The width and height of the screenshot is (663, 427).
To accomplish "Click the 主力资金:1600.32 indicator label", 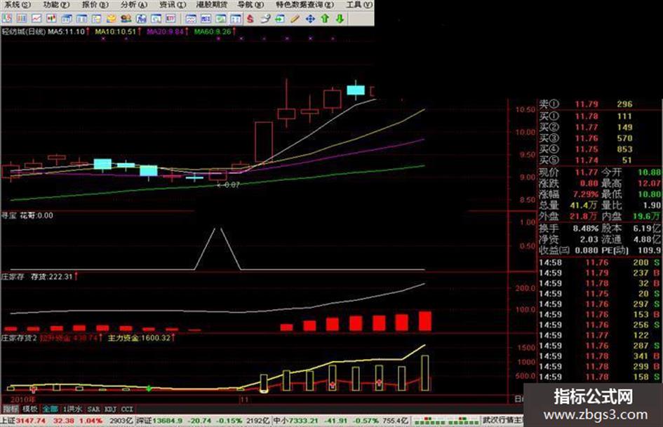I will pos(141,338).
